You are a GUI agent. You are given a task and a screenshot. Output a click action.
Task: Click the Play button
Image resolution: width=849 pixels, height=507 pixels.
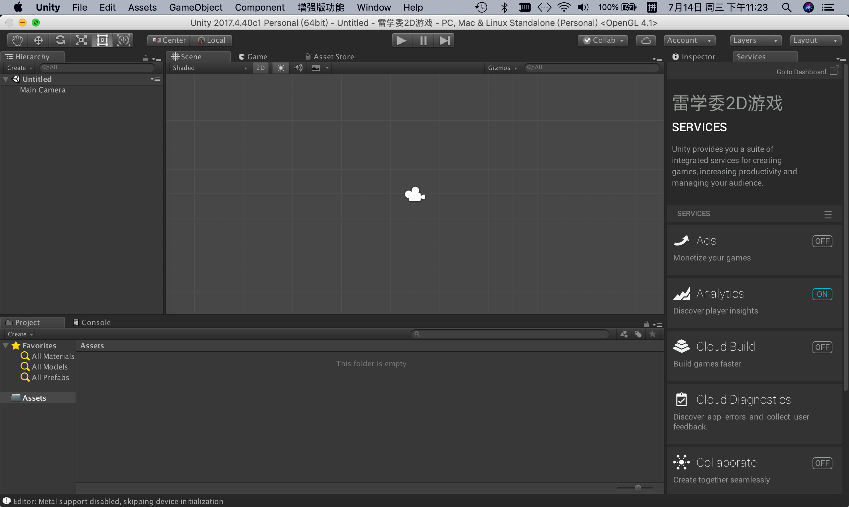tap(402, 41)
